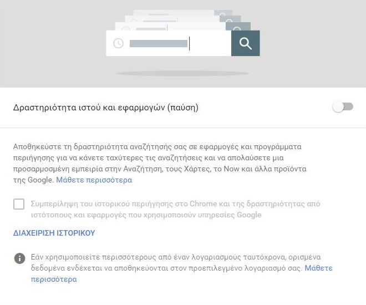366x305 pixels.
Task: Click the oval shadow beneath the search illustration
Action: [183, 74]
